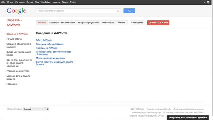
Task: Open the settings gear icon
Action: coord(208,2)
